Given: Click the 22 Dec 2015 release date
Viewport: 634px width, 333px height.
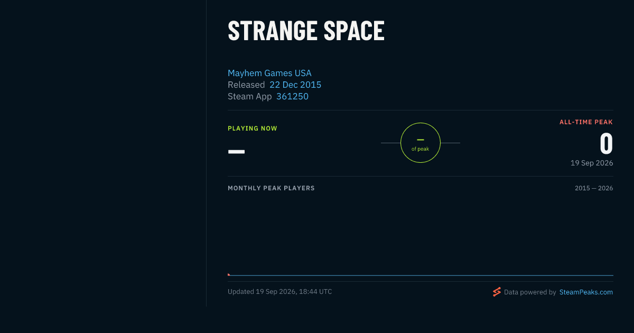Looking at the screenshot, I should (x=295, y=85).
